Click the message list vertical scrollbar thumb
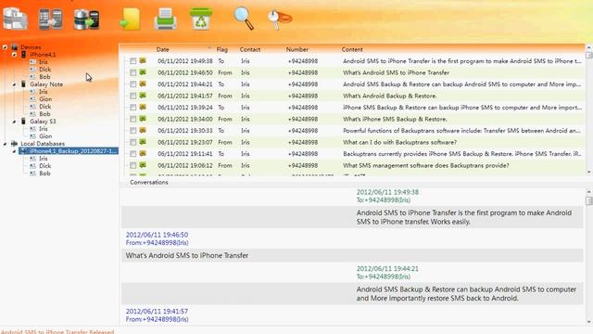Image resolution: width=593 pixels, height=334 pixels. coord(589,56)
